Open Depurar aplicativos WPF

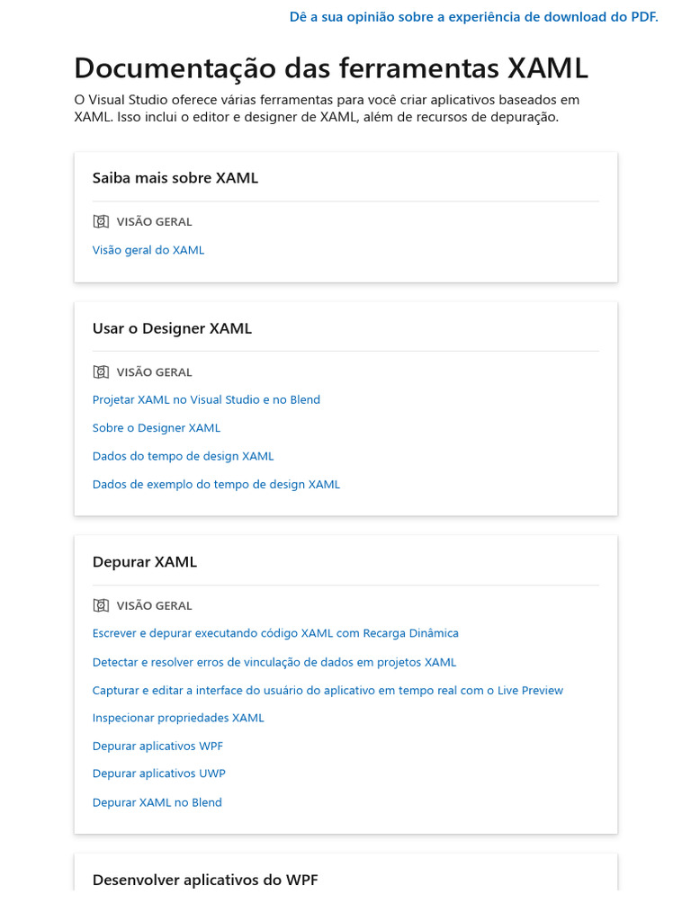point(157,746)
